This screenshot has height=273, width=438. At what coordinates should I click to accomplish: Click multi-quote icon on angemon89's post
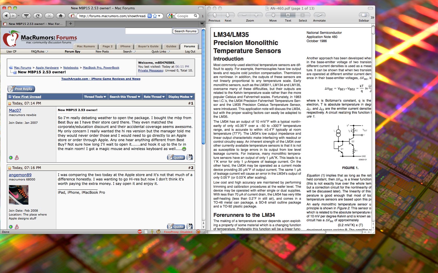(x=190, y=226)
